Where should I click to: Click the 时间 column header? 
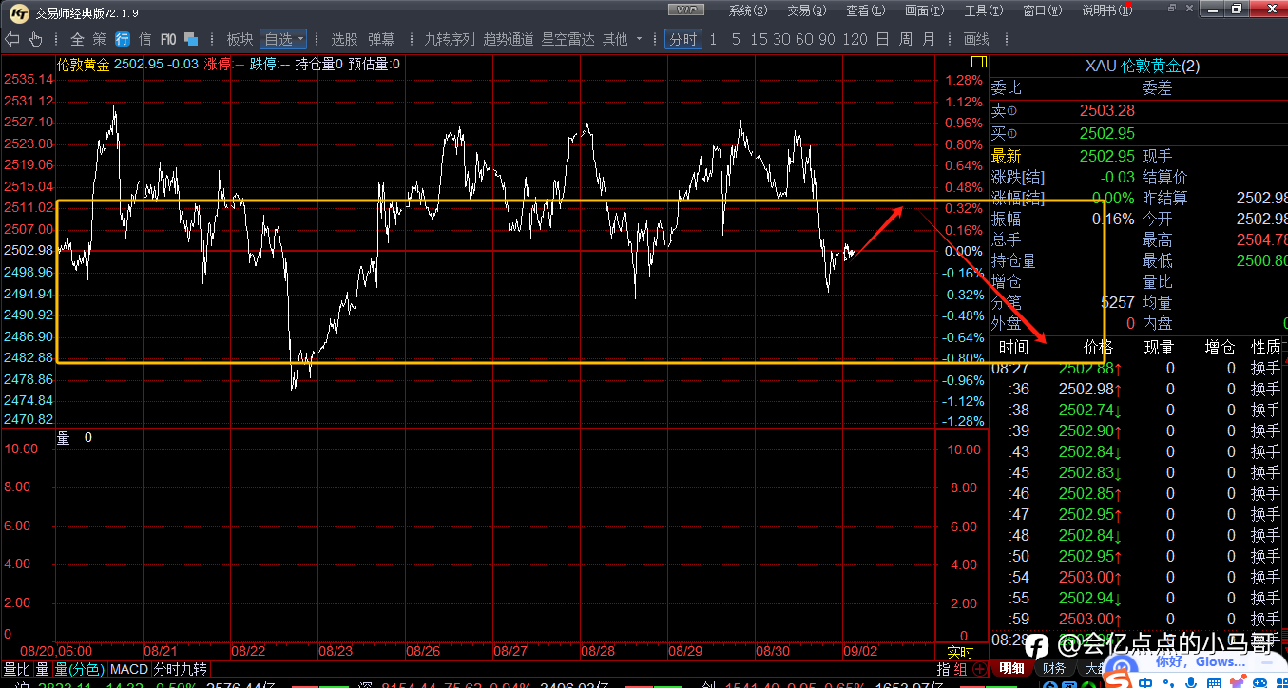(x=1013, y=348)
